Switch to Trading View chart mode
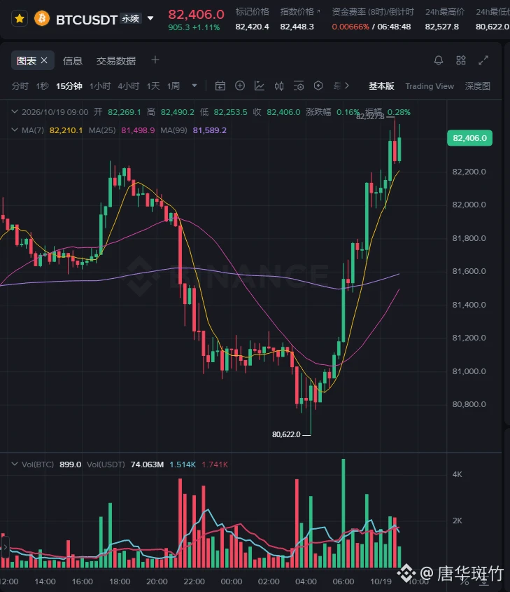The height and width of the screenshot is (592, 510). click(430, 86)
